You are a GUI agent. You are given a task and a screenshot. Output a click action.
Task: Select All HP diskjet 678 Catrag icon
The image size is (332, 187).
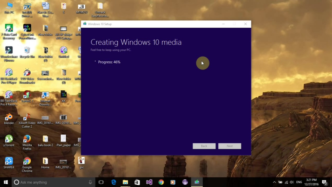click(64, 32)
